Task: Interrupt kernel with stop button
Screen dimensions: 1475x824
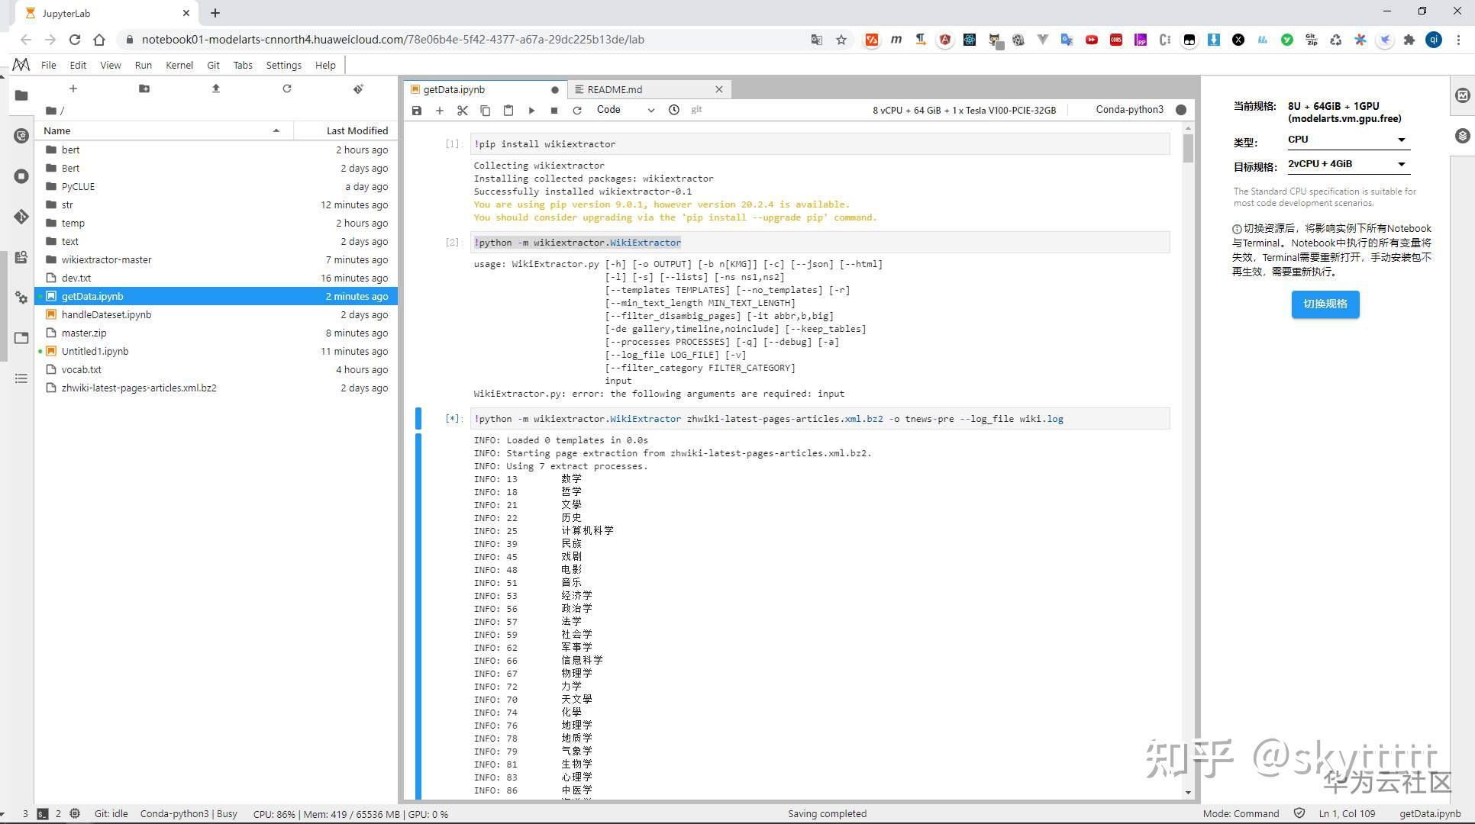Action: pos(554,110)
